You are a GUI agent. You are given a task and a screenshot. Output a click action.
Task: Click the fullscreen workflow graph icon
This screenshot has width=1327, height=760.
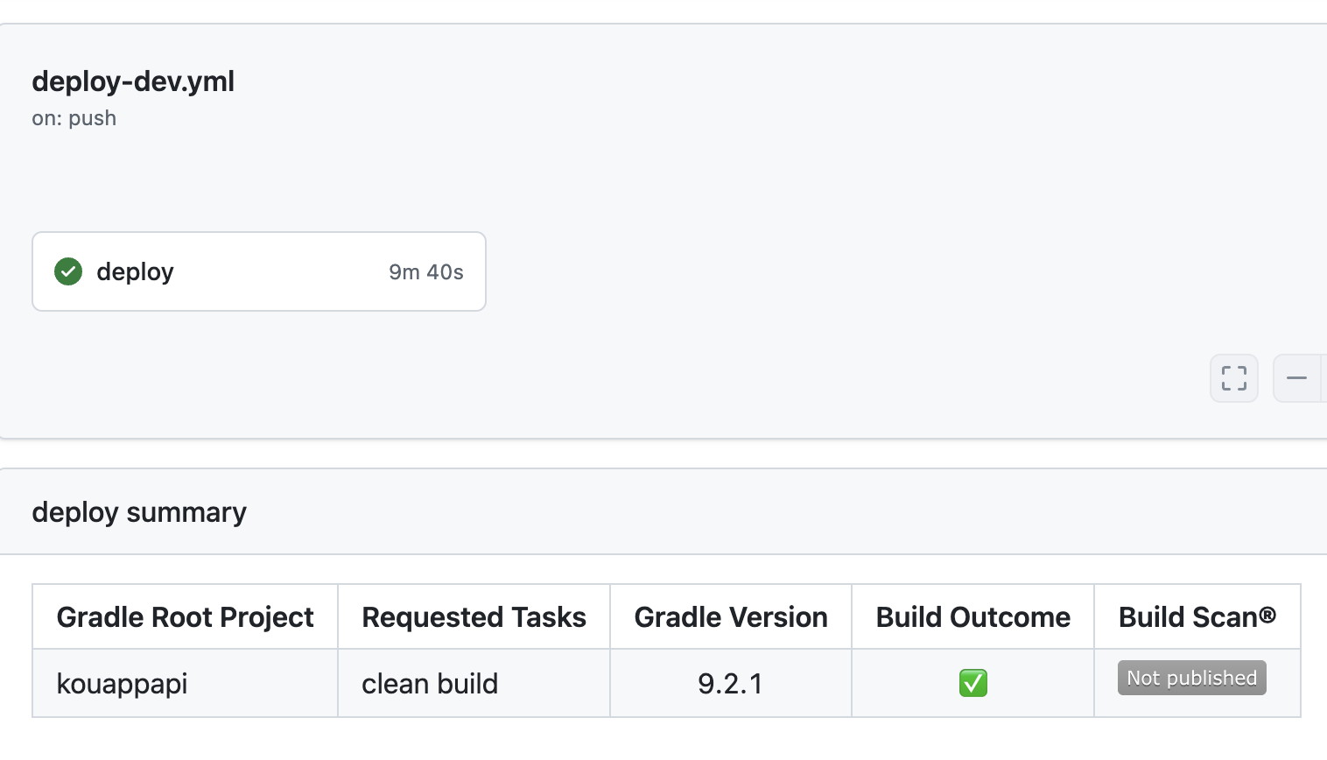(x=1233, y=378)
